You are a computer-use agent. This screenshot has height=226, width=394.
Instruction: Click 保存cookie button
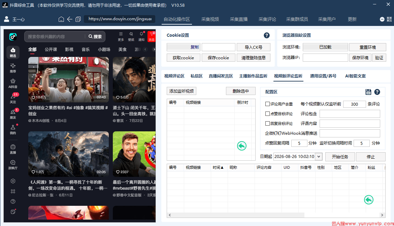coord(218,58)
